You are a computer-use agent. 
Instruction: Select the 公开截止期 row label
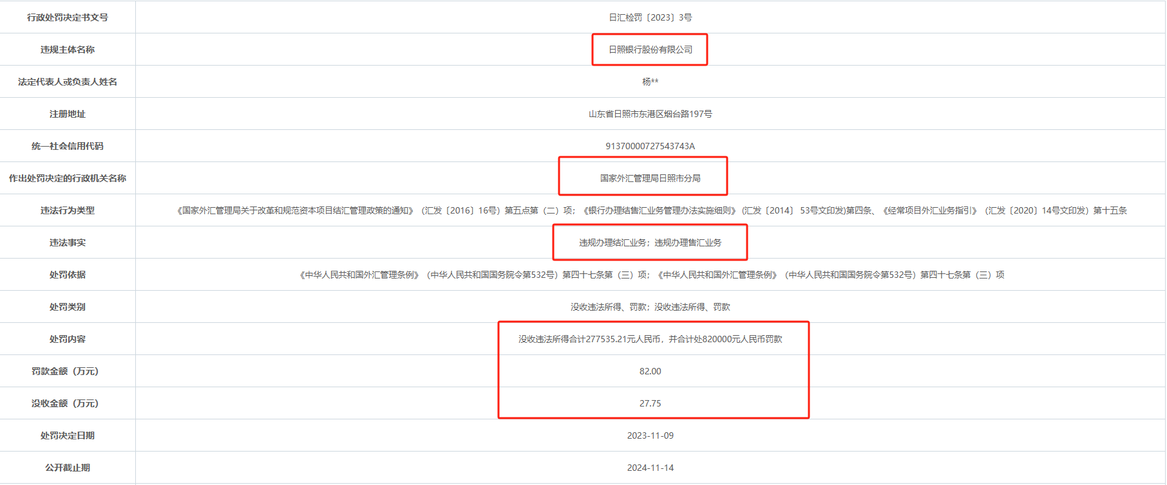pos(68,468)
